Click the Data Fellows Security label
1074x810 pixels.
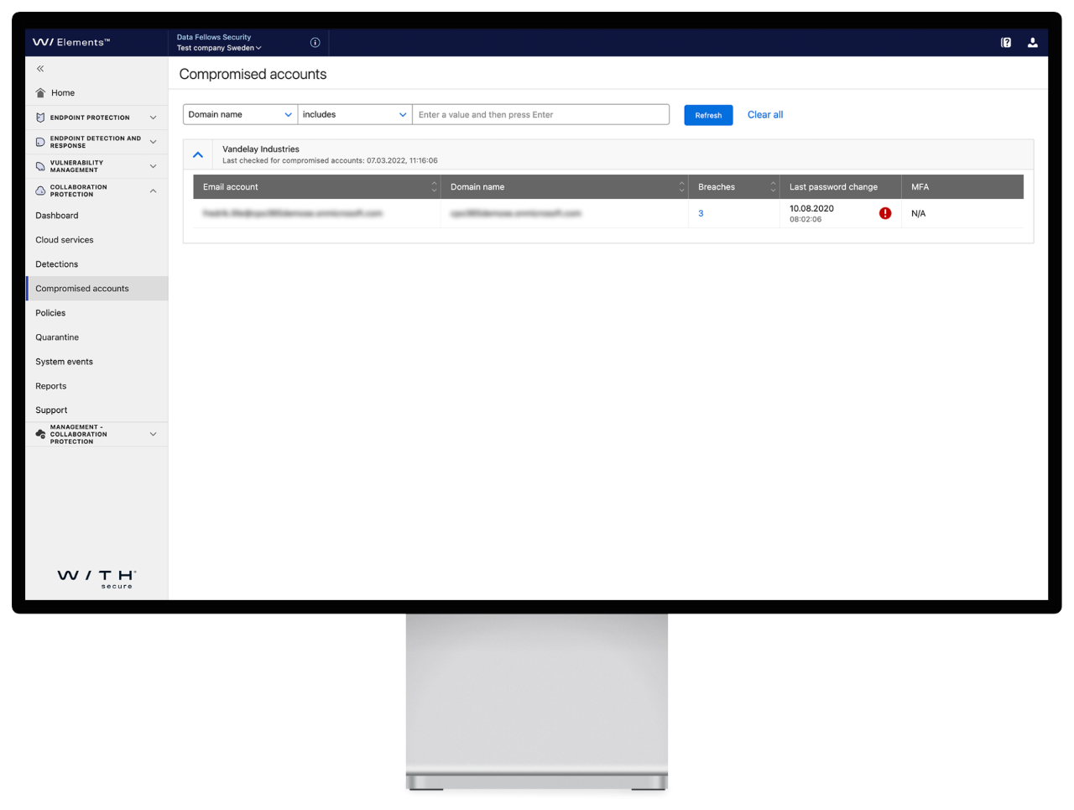coord(214,37)
